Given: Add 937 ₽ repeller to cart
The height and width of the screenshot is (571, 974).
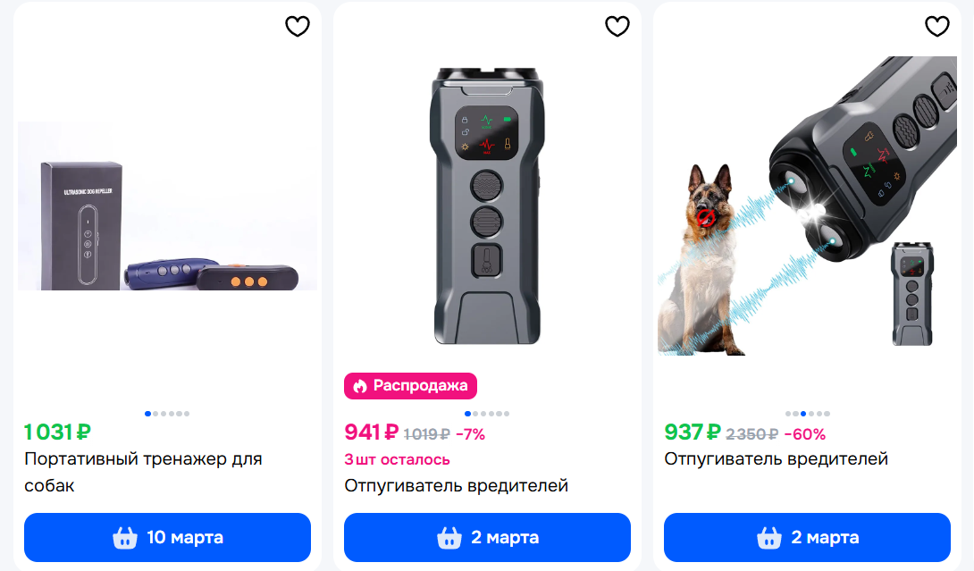Looking at the screenshot, I should (x=807, y=537).
